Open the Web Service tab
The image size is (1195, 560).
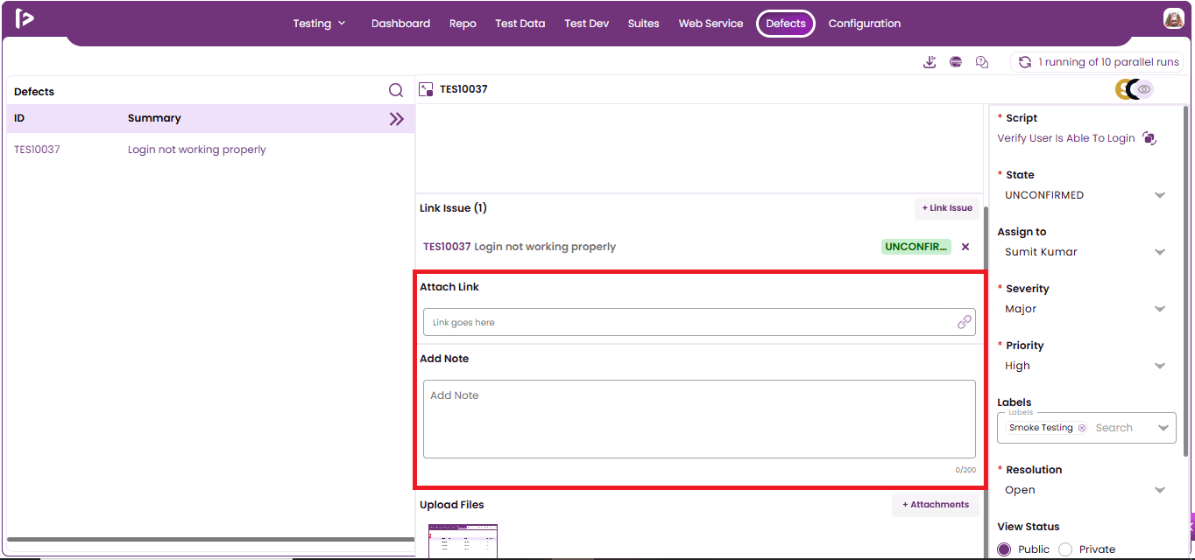tap(711, 24)
